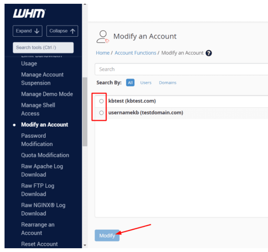Filter search by Domains

click(x=167, y=83)
